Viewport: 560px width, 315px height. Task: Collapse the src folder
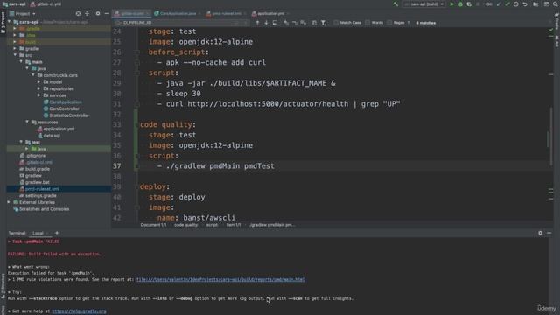(15, 55)
